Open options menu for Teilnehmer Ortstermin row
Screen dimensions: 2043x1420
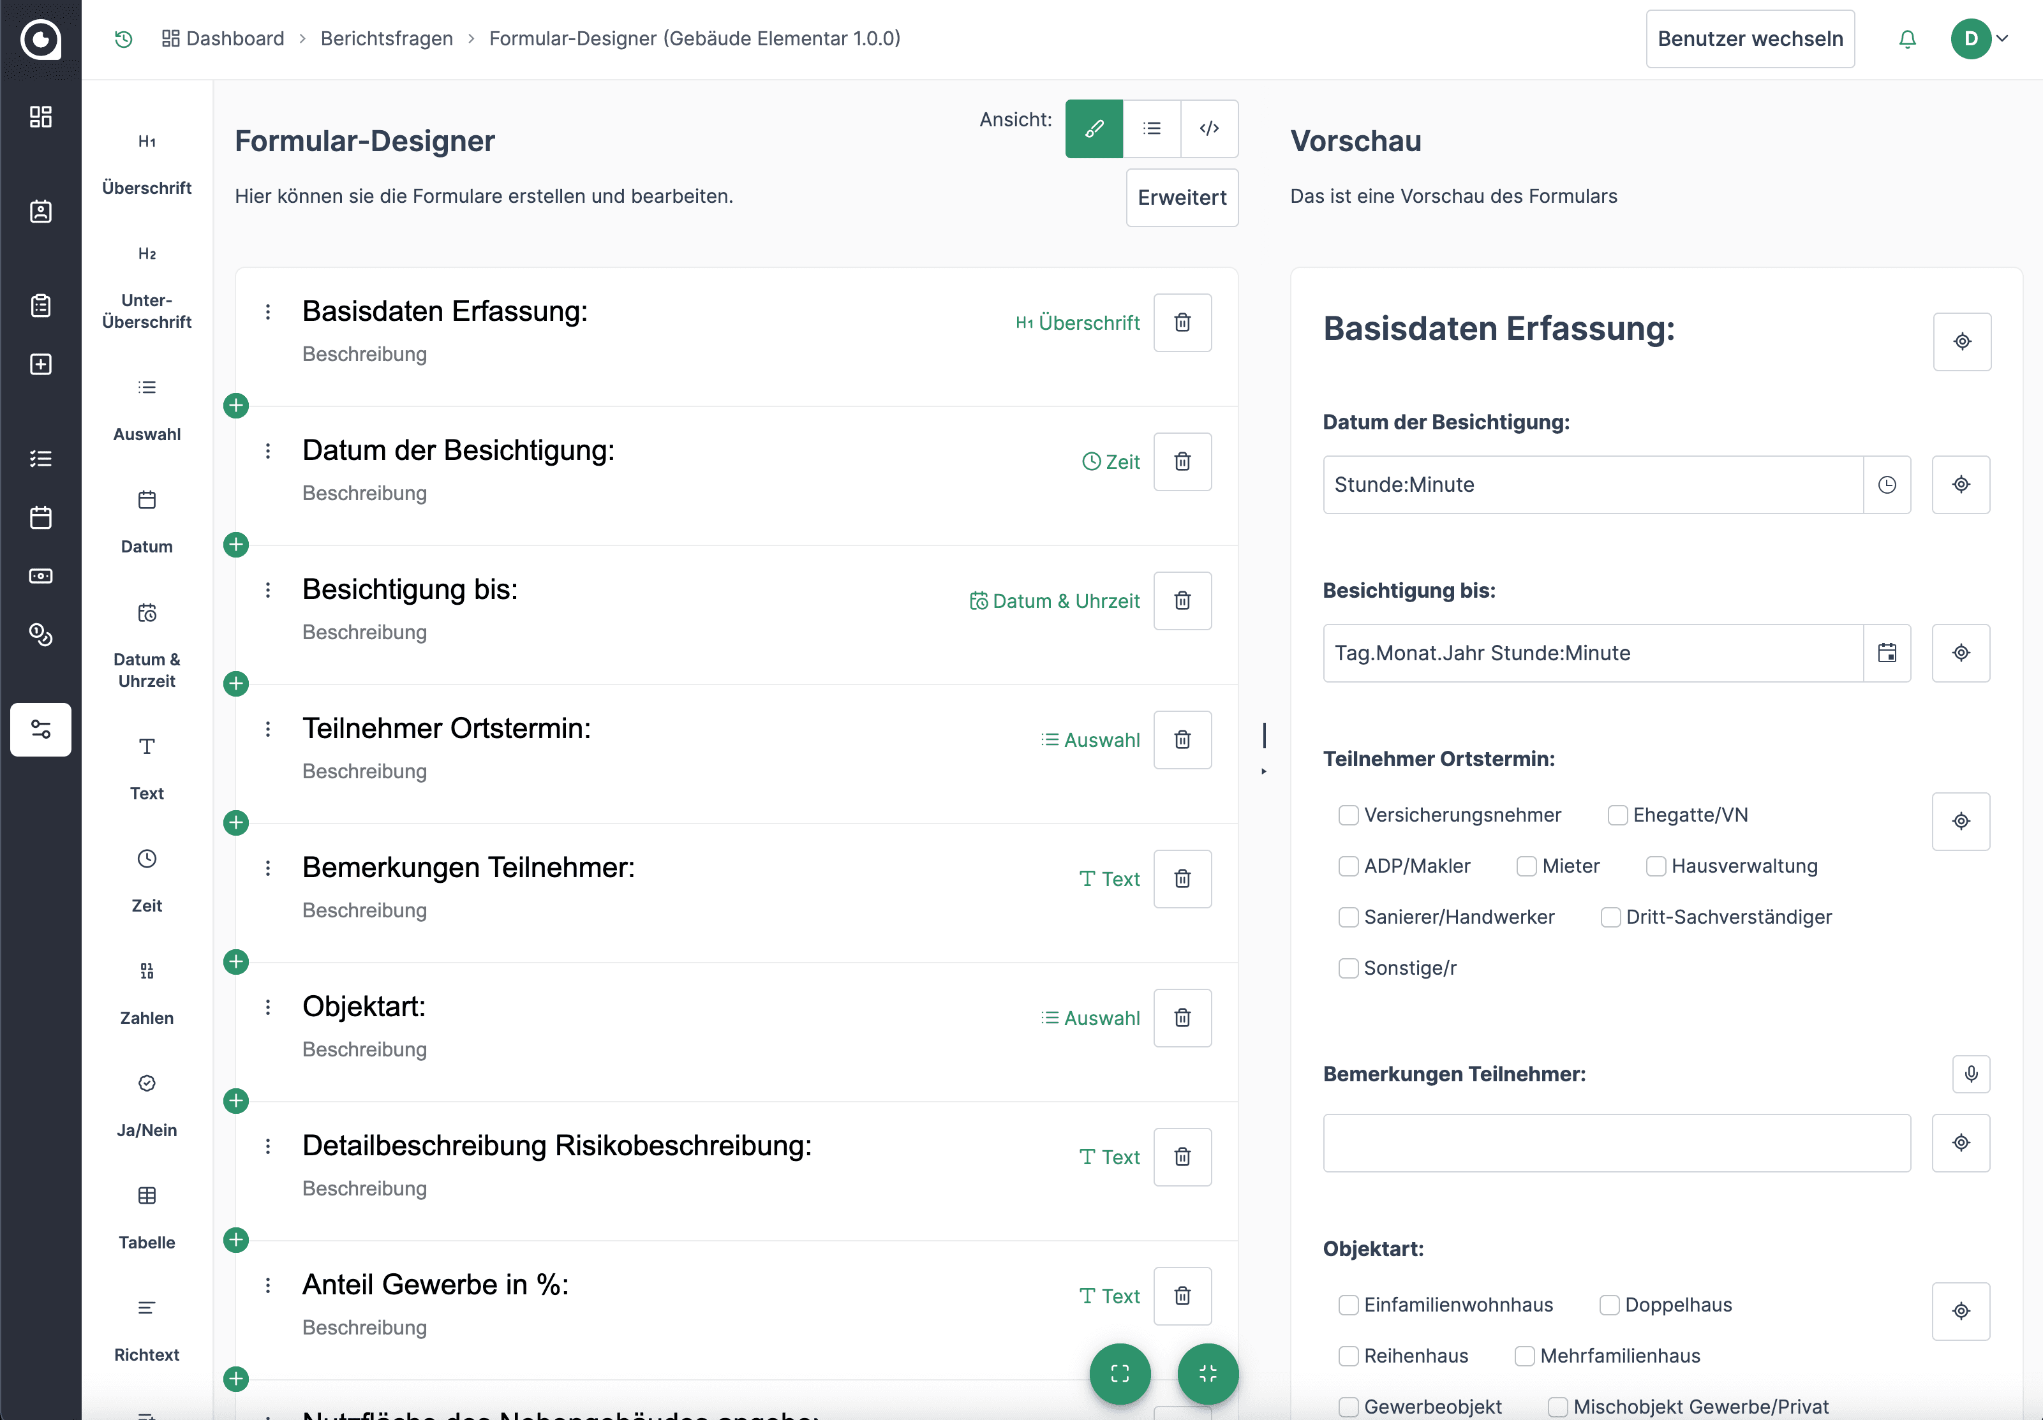(268, 730)
